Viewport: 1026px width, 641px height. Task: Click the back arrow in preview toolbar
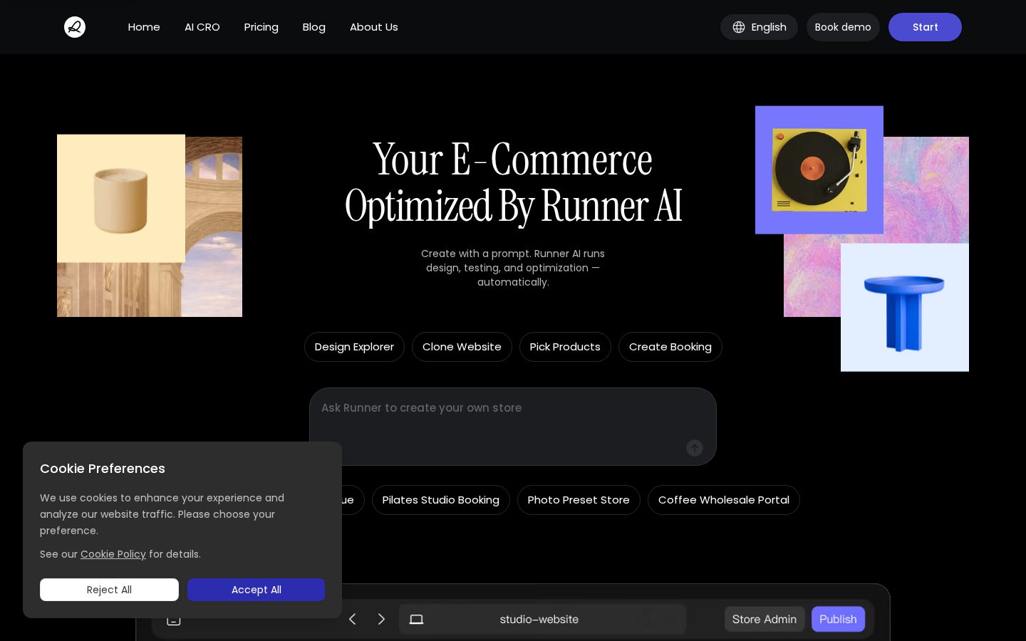(x=352, y=619)
